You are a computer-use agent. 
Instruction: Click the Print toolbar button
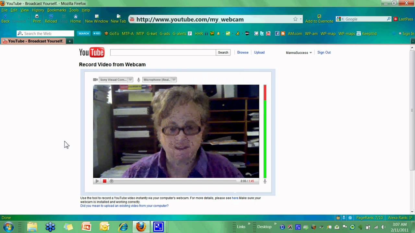tap(37, 19)
